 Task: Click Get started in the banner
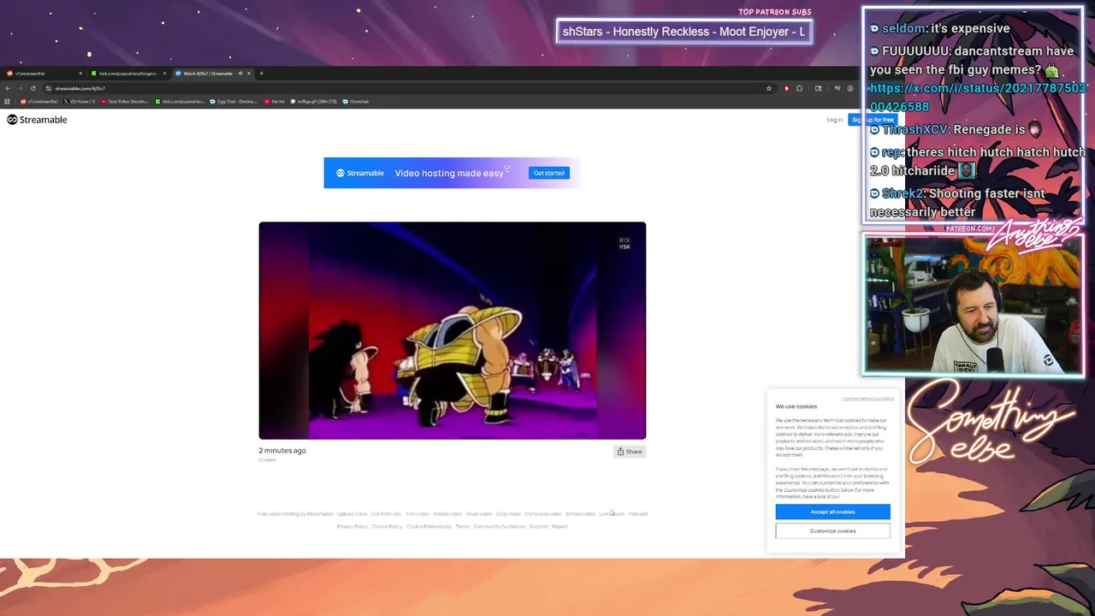click(549, 173)
